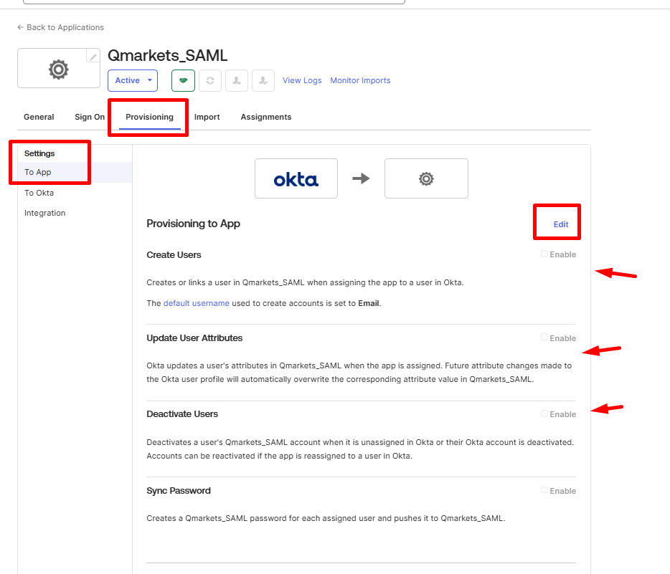Select the Provisioning tab
This screenshot has width=670, height=574.
149,117
